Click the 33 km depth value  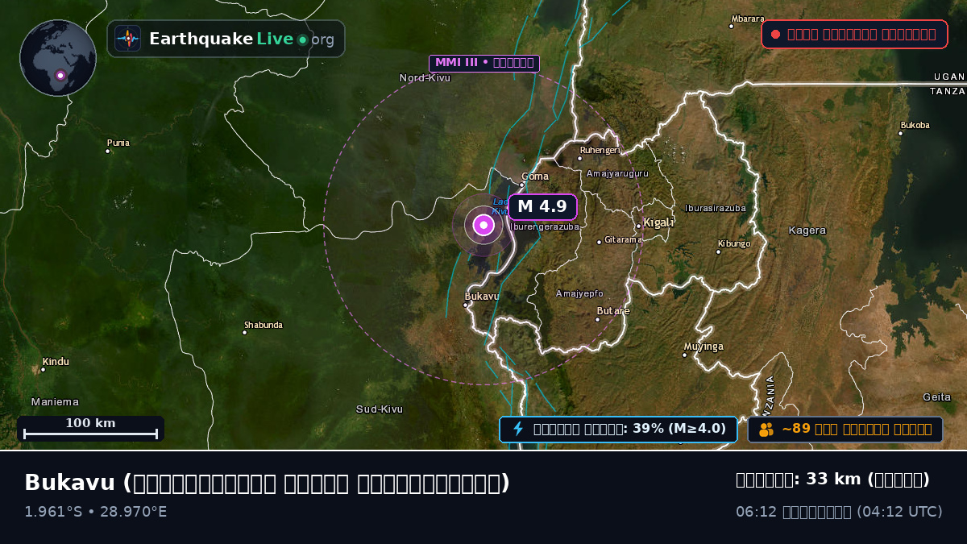coord(832,480)
